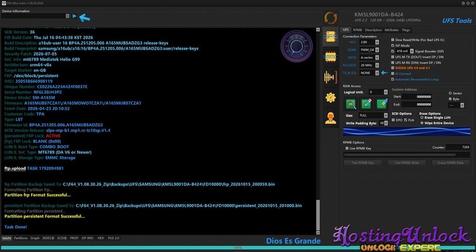Viewport: 476px width, 252px height.
Task: Click the erase chip eraser icon
Action: pyautogui.click(x=381, y=104)
